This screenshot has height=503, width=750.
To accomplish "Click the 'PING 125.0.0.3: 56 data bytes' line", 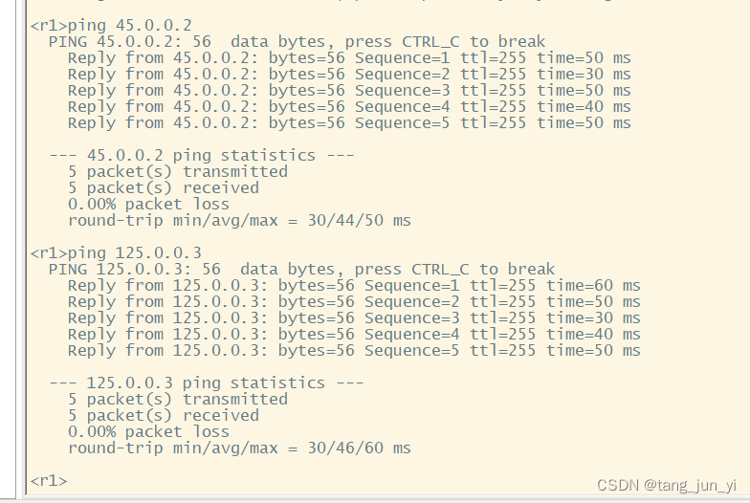I will 301,270.
